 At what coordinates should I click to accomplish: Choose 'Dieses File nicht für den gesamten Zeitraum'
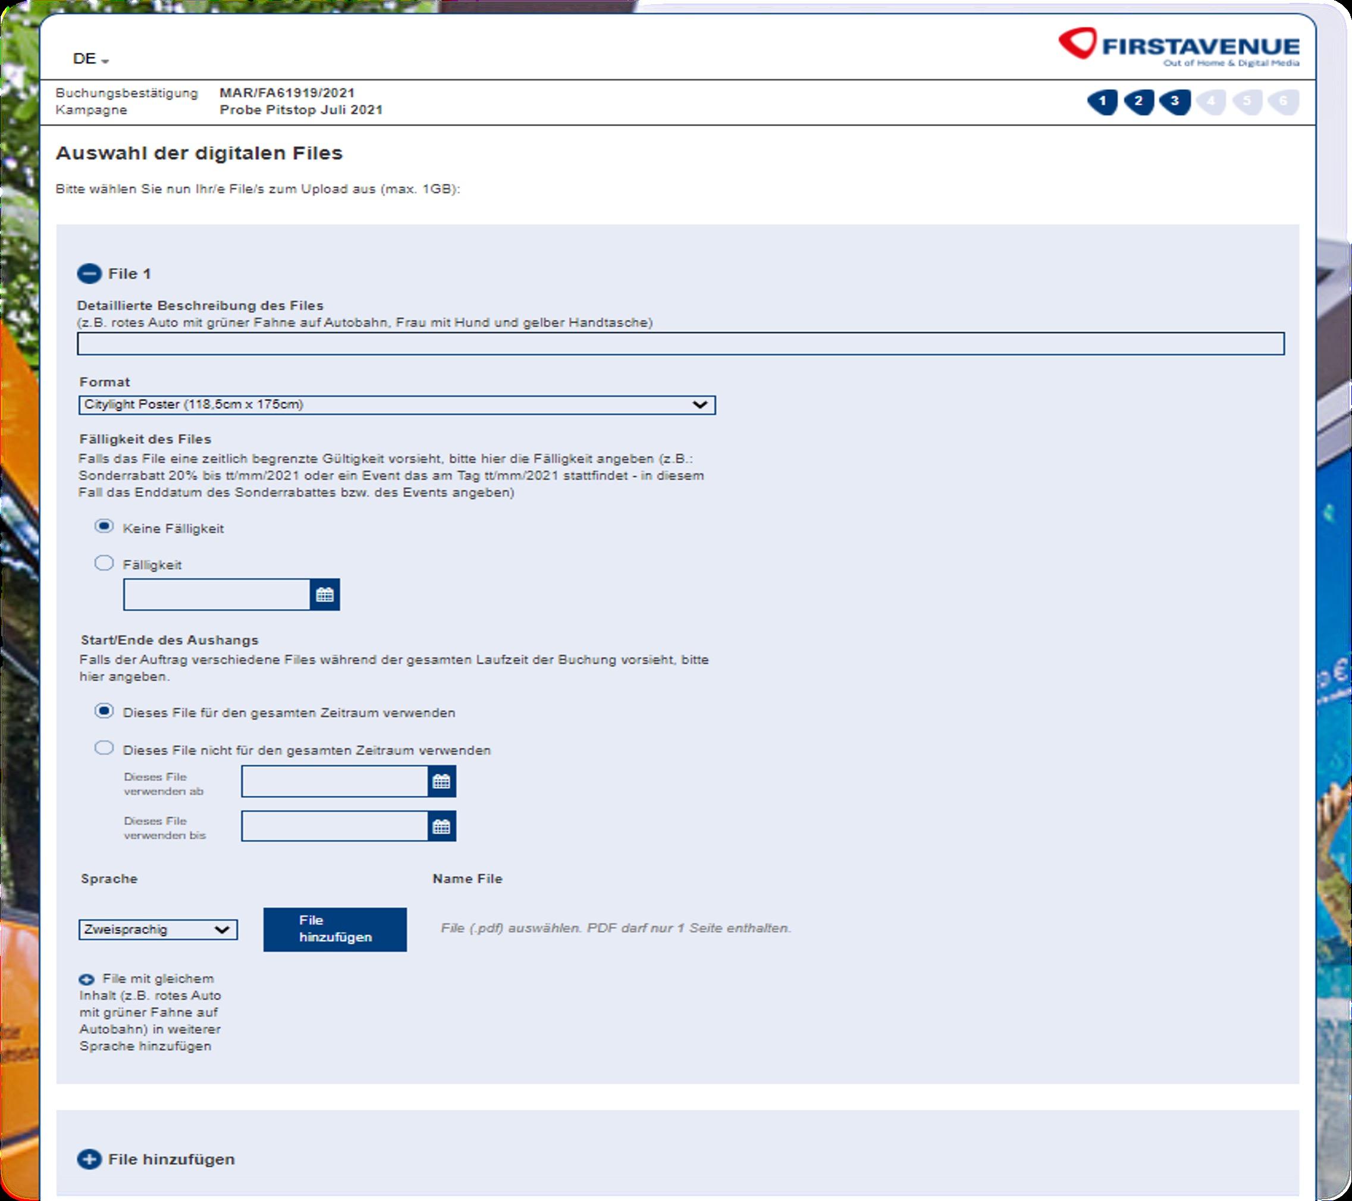[104, 748]
